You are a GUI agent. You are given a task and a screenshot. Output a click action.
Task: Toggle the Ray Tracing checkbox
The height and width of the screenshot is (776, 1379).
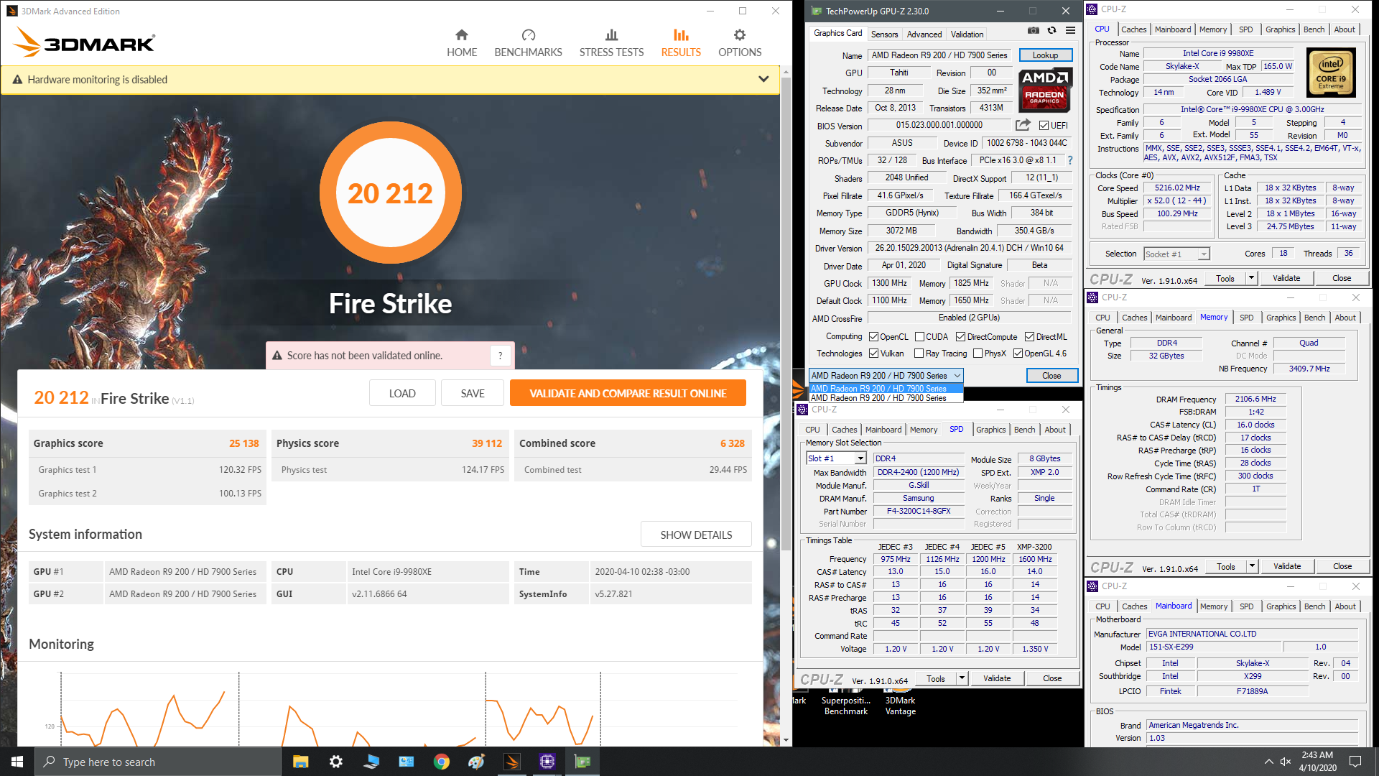click(919, 353)
